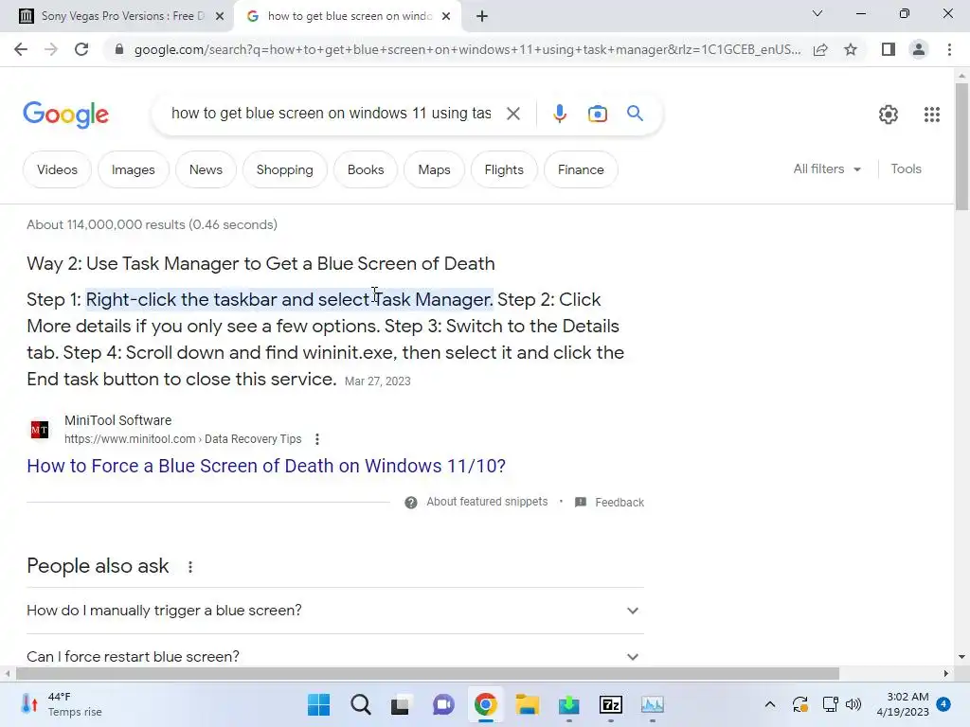Click the minitool.com URL breadcrumb
This screenshot has height=727, width=970.
[183, 439]
